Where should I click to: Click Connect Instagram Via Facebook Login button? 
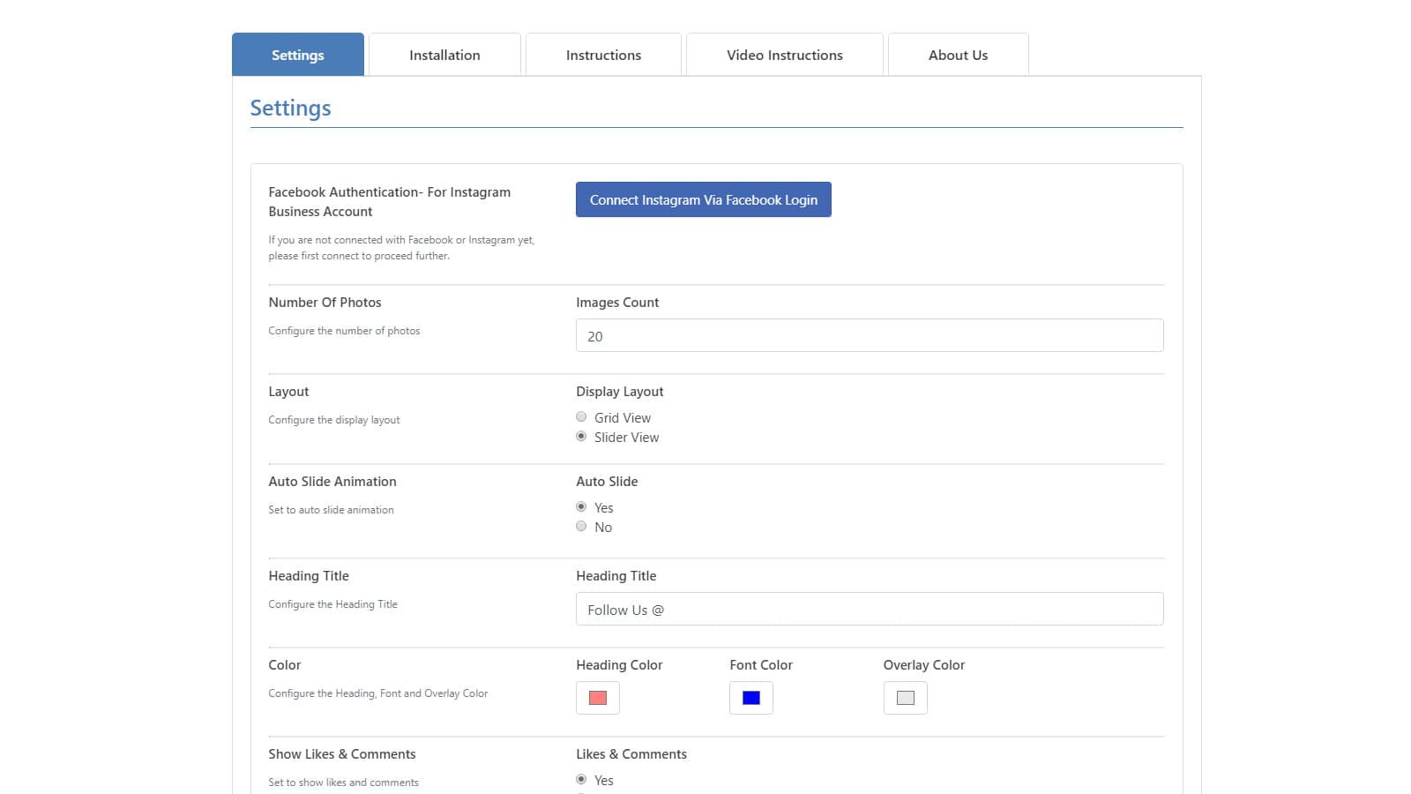tap(703, 199)
